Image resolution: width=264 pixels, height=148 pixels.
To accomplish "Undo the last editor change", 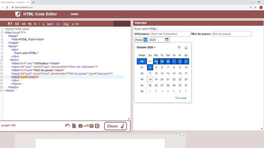I will (x=67, y=126).
